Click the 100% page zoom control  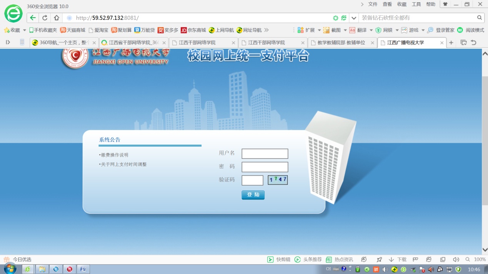[476, 259]
